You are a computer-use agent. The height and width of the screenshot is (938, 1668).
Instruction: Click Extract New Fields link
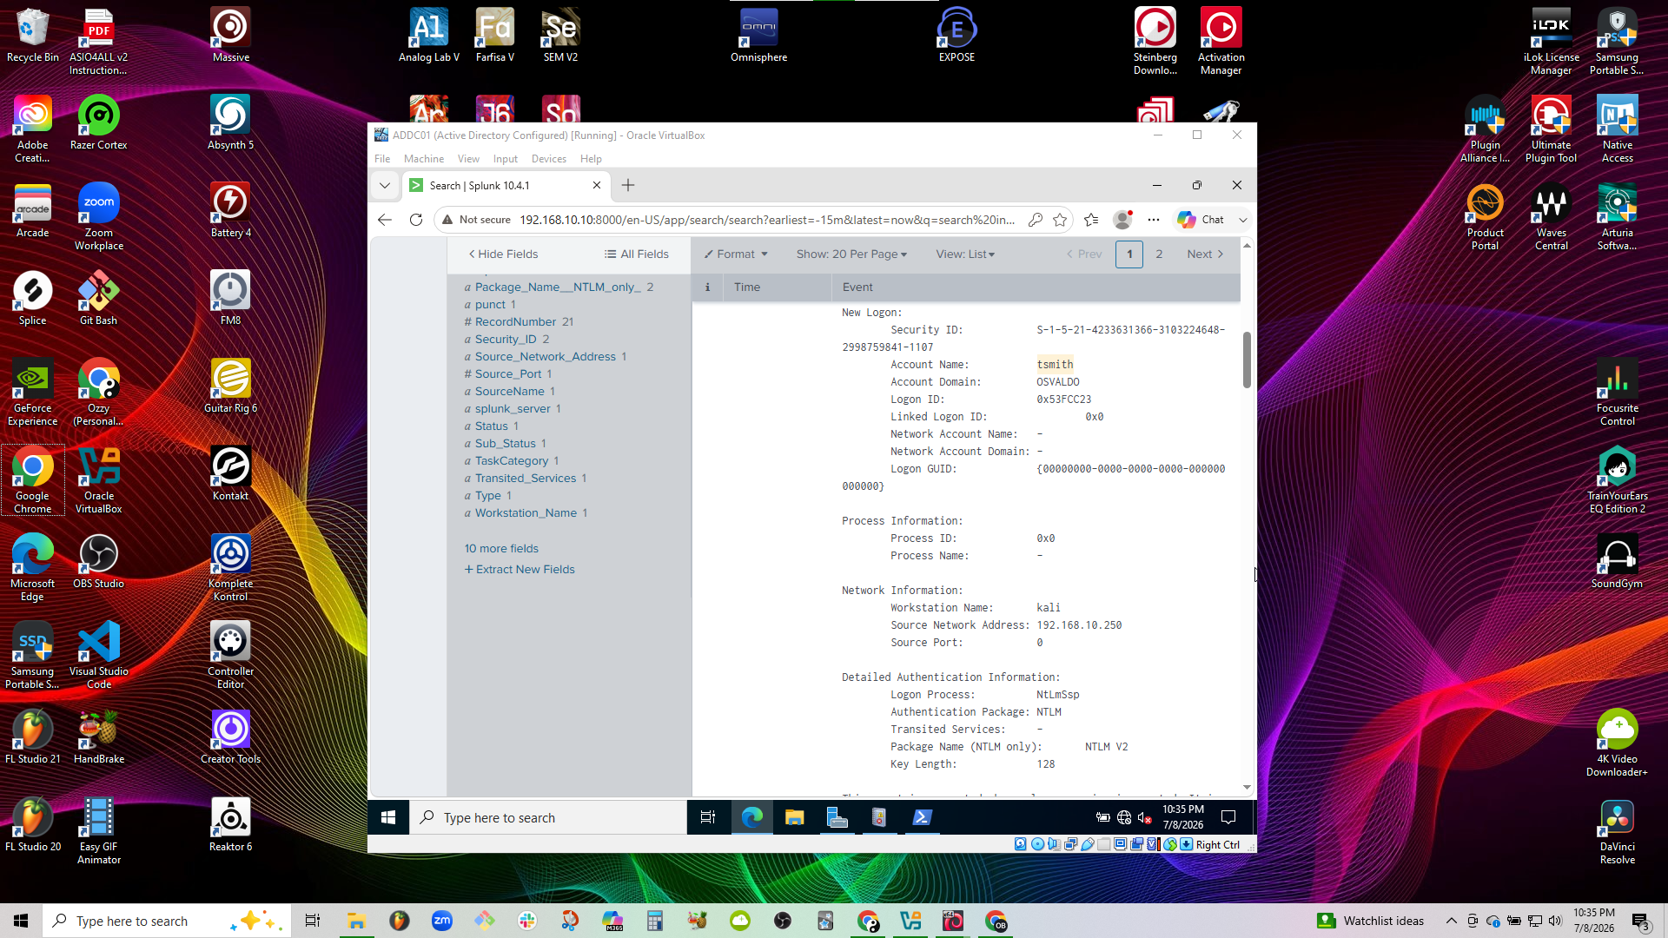click(x=520, y=570)
